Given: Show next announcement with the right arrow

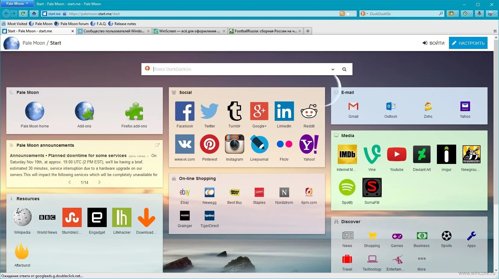Looking at the screenshot, I should 99,182.
